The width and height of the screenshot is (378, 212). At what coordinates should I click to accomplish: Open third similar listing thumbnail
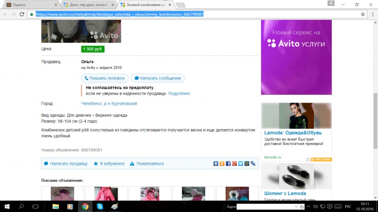(150, 193)
